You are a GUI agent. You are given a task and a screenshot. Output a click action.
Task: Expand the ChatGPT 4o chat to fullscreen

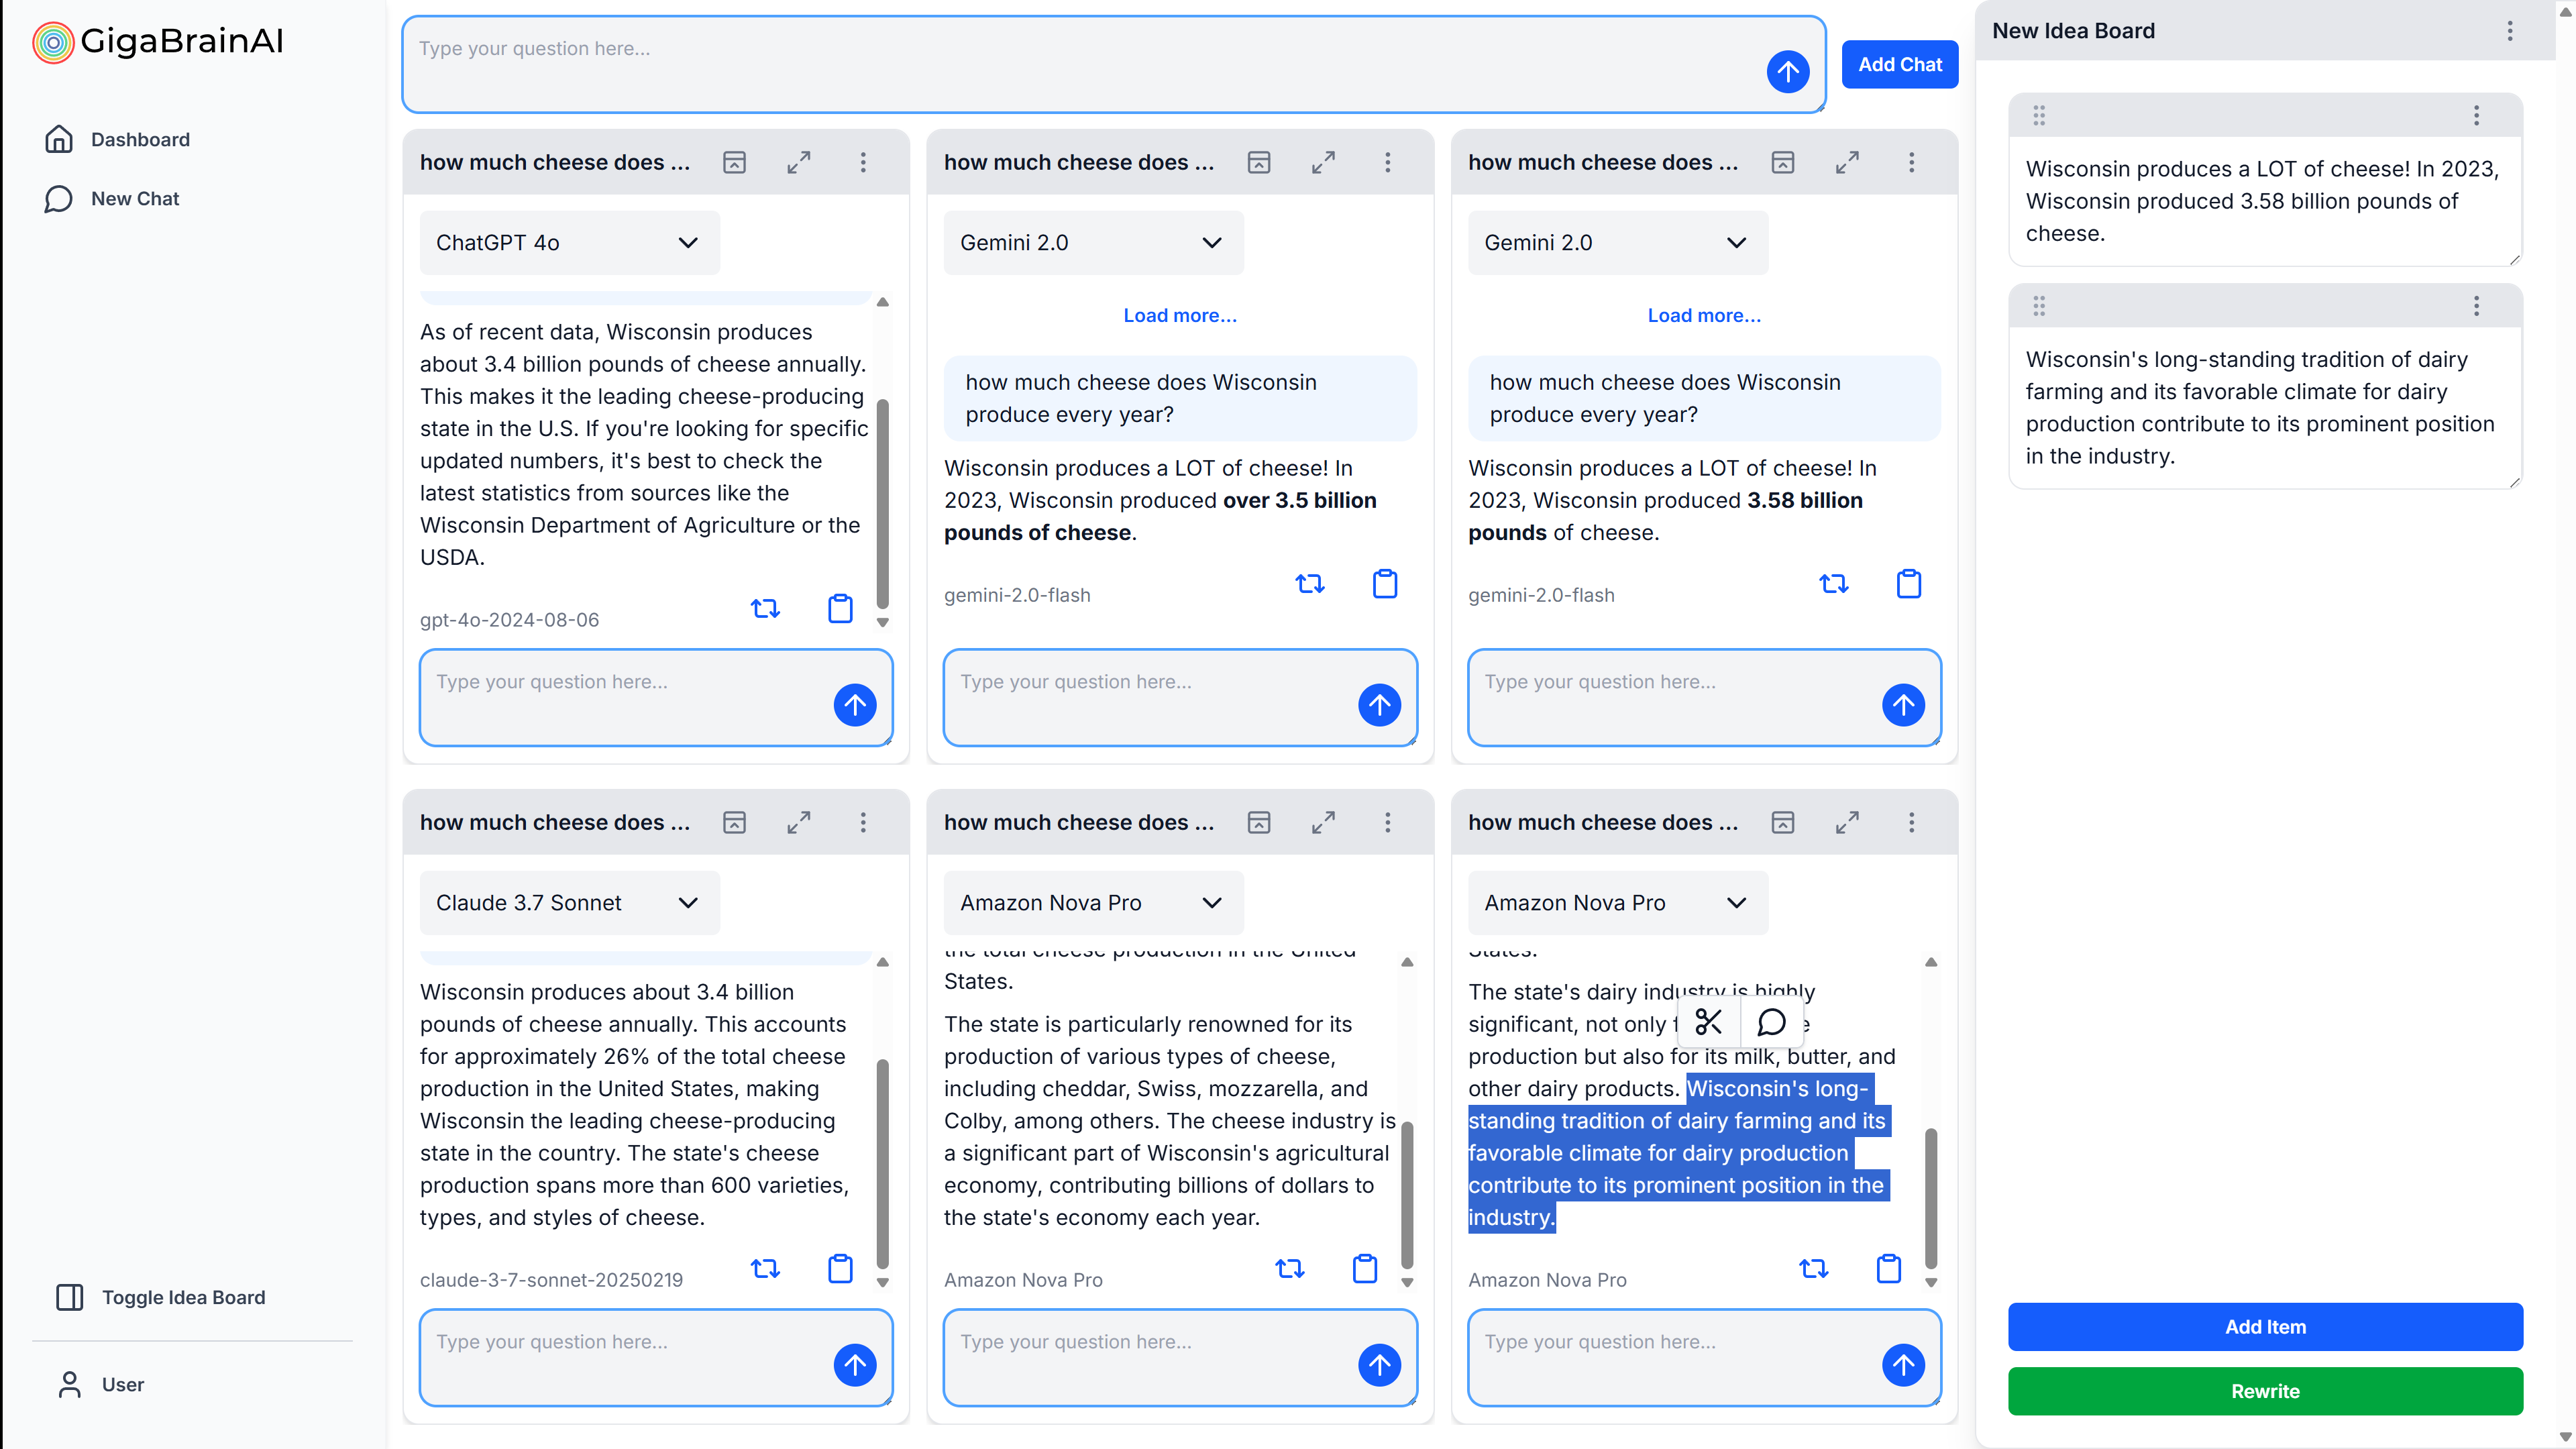click(x=799, y=162)
